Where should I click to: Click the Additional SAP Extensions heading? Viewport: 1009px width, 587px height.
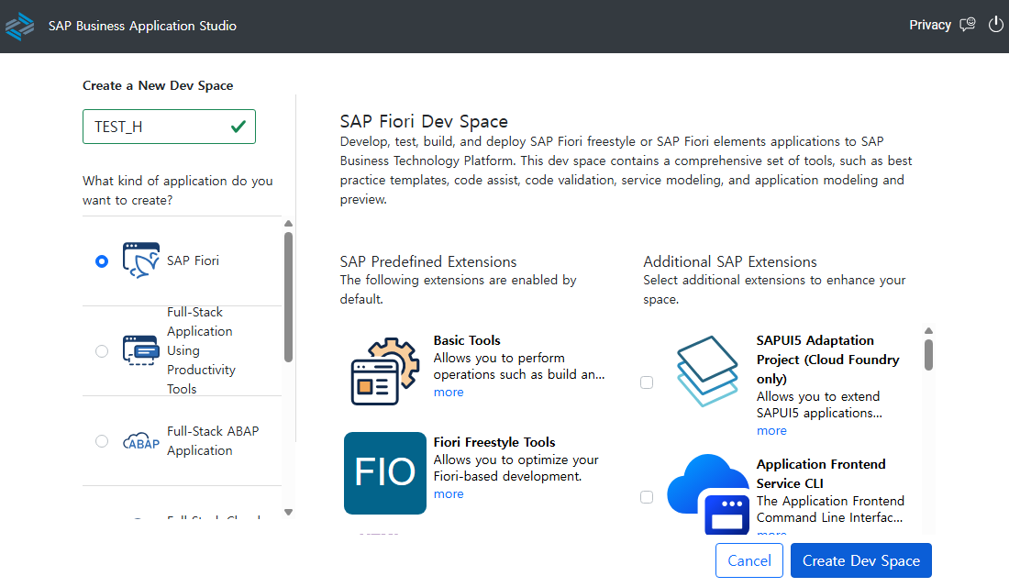(x=730, y=261)
